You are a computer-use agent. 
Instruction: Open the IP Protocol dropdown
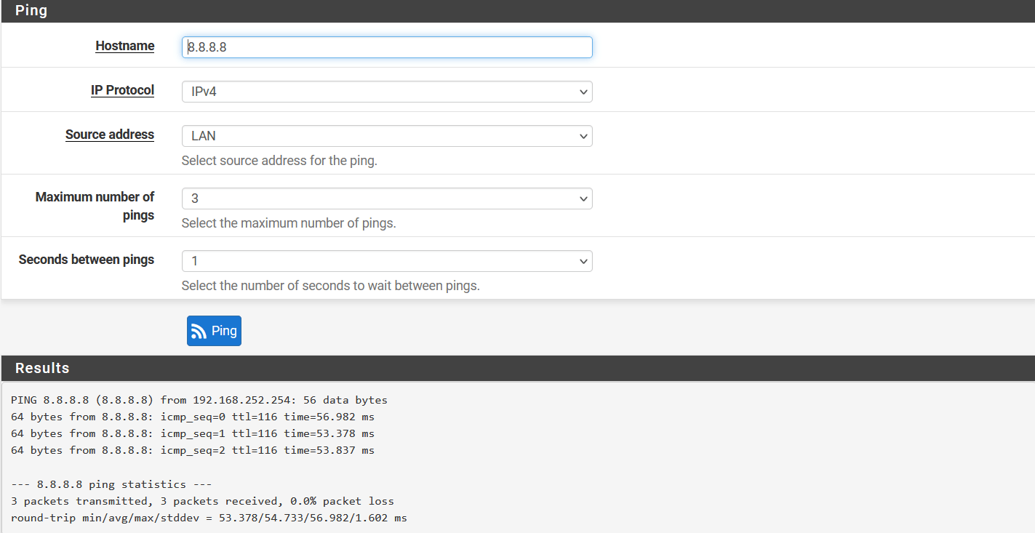(x=387, y=92)
